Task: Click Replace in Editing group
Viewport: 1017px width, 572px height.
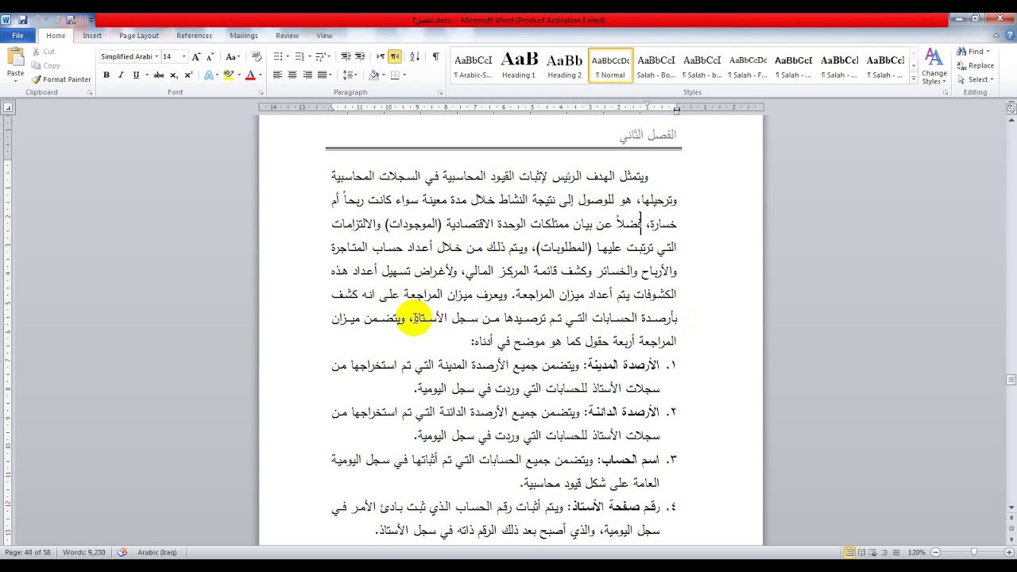Action: point(976,66)
